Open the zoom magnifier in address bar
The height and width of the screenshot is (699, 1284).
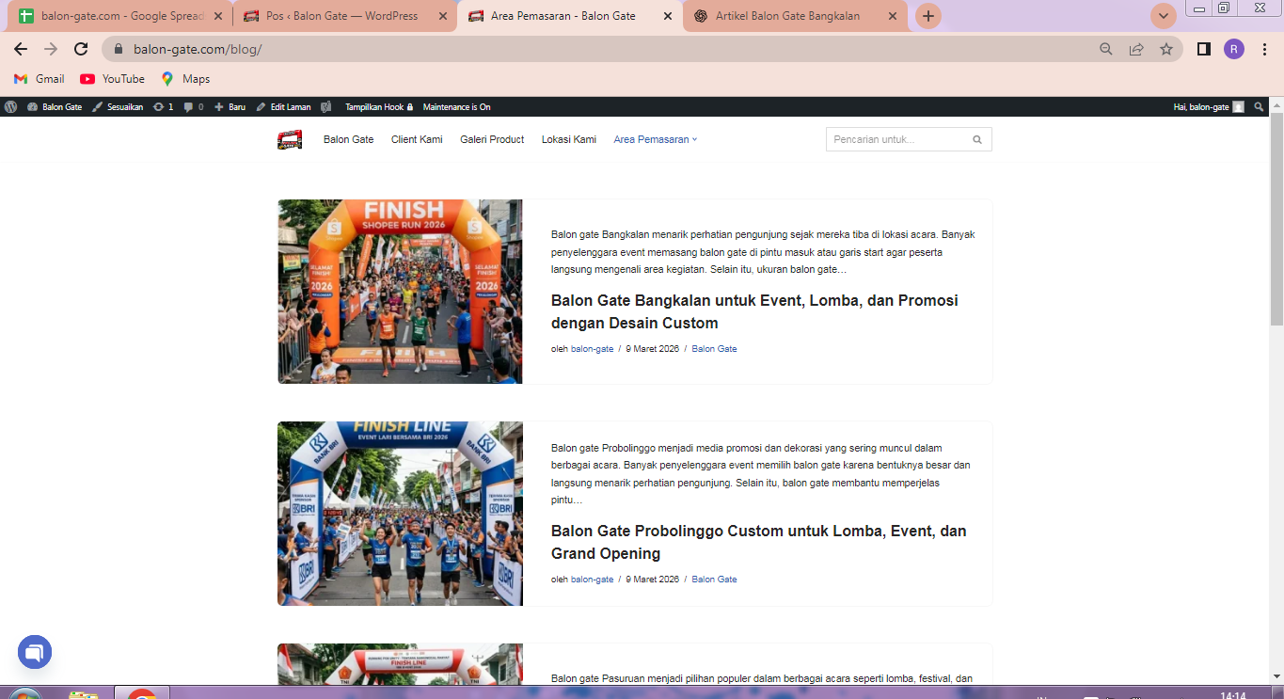pyautogui.click(x=1106, y=49)
